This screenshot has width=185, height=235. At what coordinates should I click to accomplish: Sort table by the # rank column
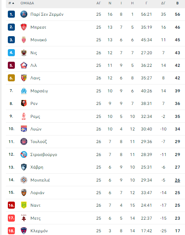(11, 3)
